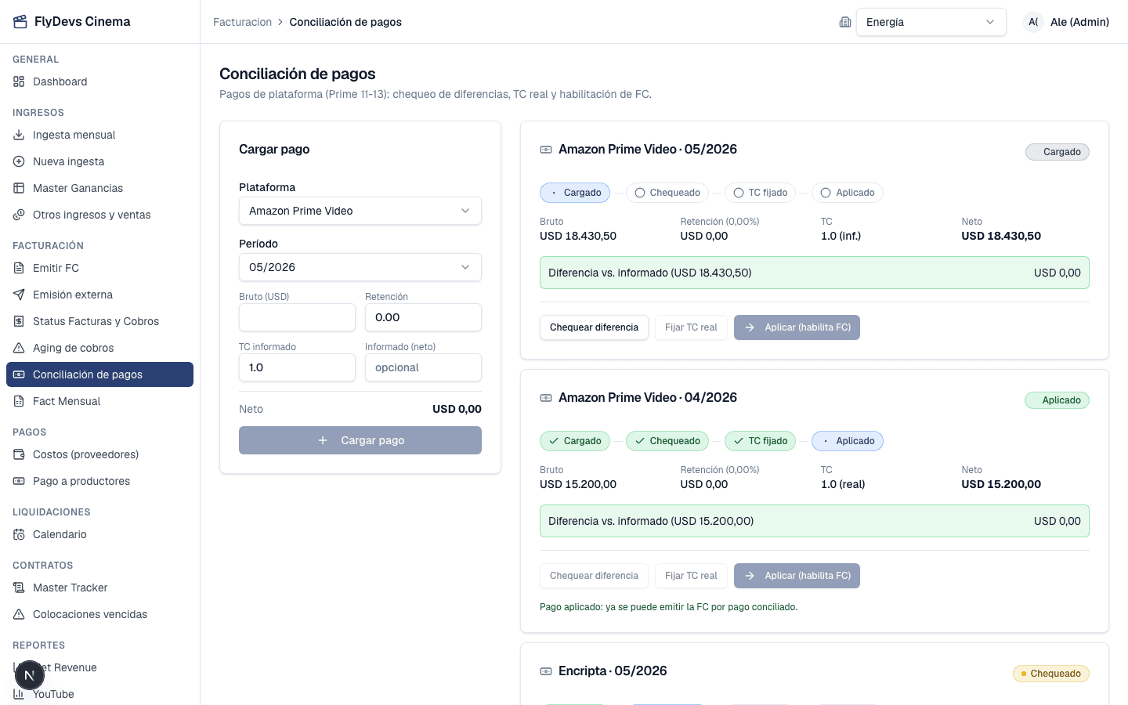This screenshot has height=705, width=1128.
Task: Open YouTube report in the sidebar
Action: (99, 694)
